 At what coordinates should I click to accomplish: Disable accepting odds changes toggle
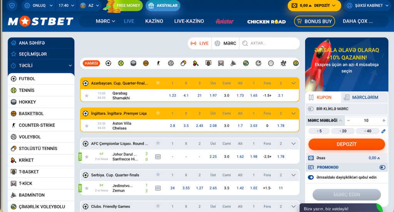click(x=311, y=177)
